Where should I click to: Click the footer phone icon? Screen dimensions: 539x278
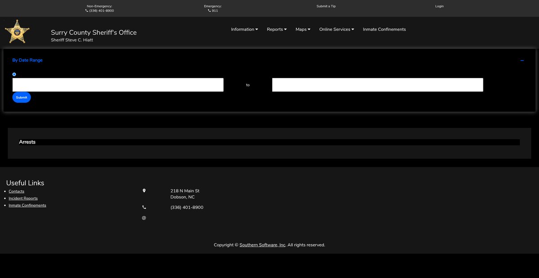(144, 207)
